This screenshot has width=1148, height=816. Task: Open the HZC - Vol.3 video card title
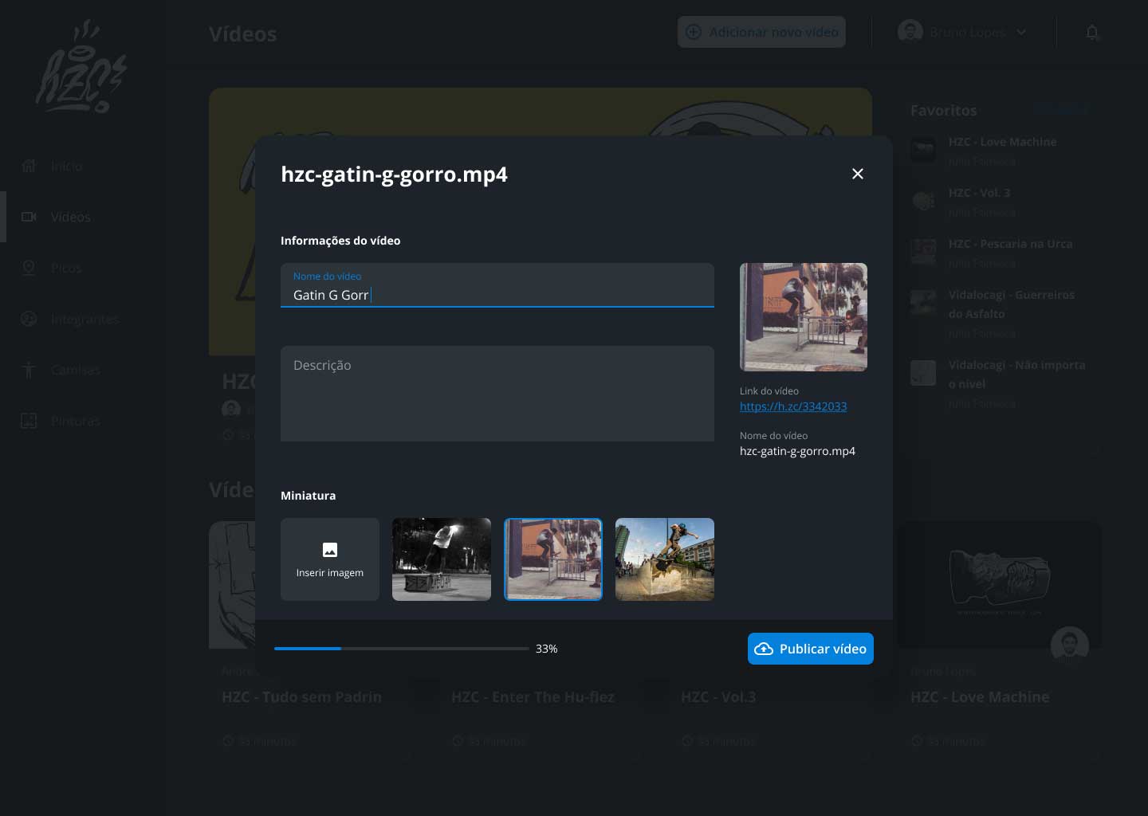tap(718, 697)
